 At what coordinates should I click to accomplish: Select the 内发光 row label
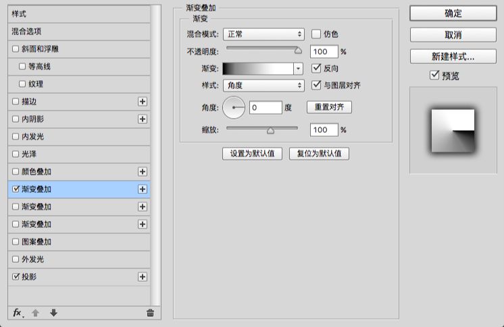33,137
